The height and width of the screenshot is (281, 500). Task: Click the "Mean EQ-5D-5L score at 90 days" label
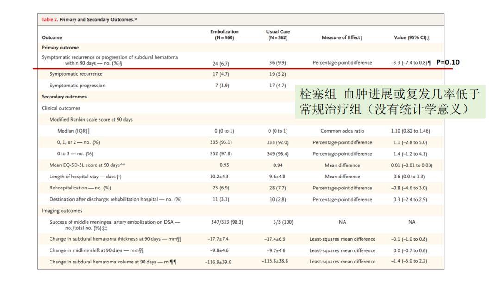pos(87,165)
